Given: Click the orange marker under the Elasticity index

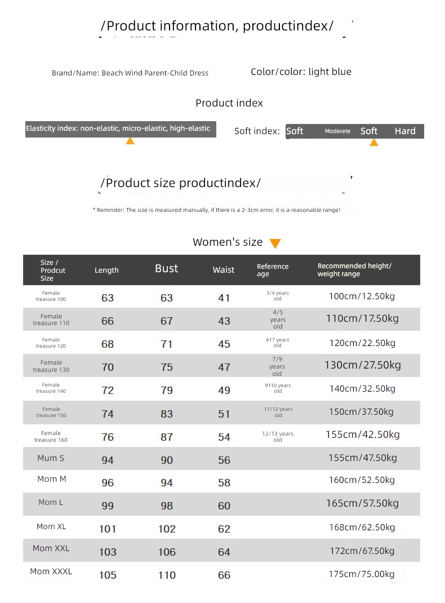Looking at the screenshot, I should point(130,141).
